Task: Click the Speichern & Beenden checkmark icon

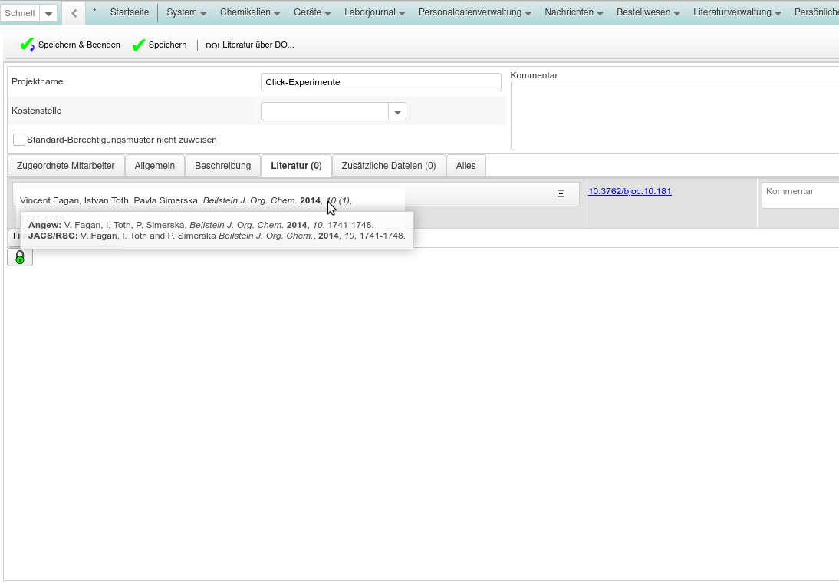Action: (x=27, y=45)
